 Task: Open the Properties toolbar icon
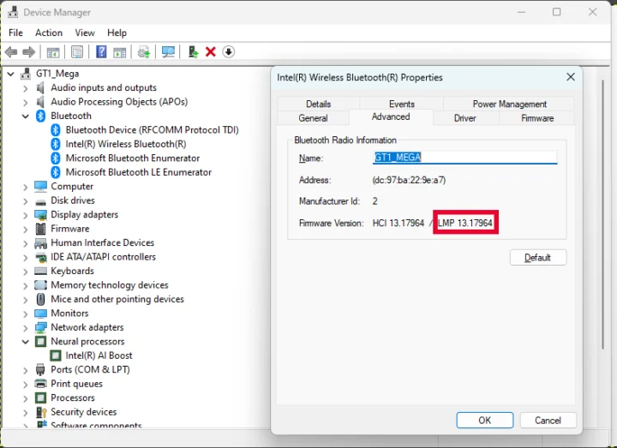(77, 52)
